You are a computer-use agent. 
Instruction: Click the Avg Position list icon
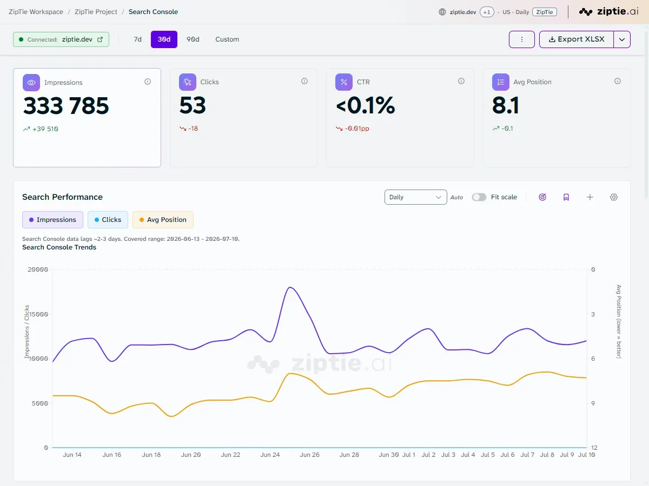[501, 82]
